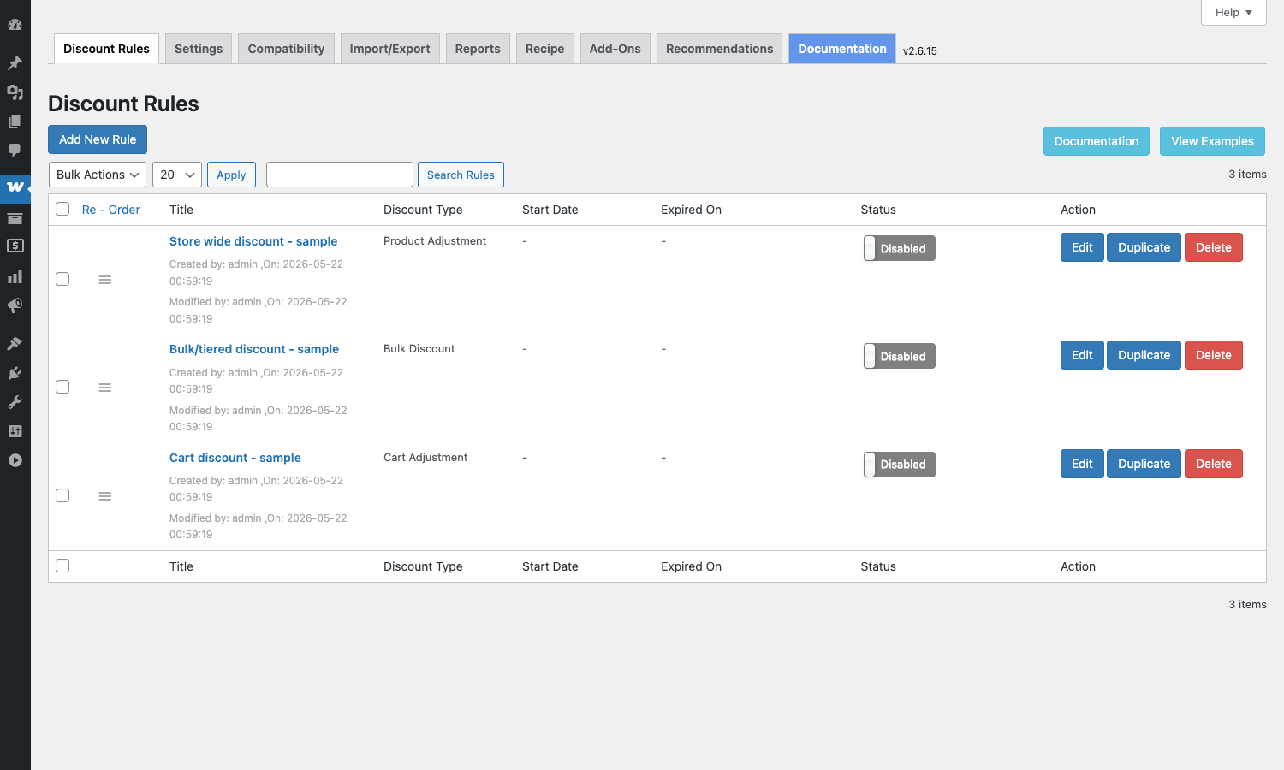This screenshot has height=770, width=1284.
Task: Edit the Bulk/tiered discount rule
Action: click(1082, 355)
